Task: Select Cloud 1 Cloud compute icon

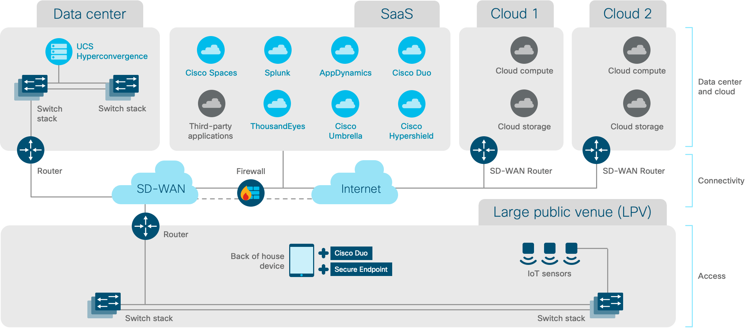Action: pyautogui.click(x=524, y=50)
